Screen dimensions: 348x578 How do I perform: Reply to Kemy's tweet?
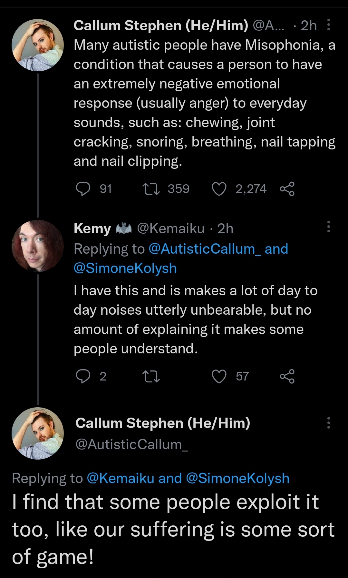pos(83,376)
